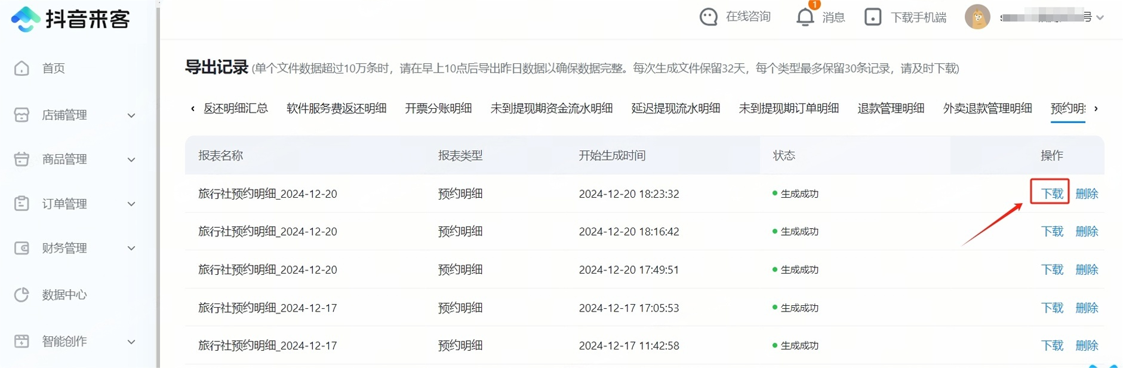Expand the 店铺管理 menu chevron
This screenshot has width=1123, height=368.
point(131,115)
